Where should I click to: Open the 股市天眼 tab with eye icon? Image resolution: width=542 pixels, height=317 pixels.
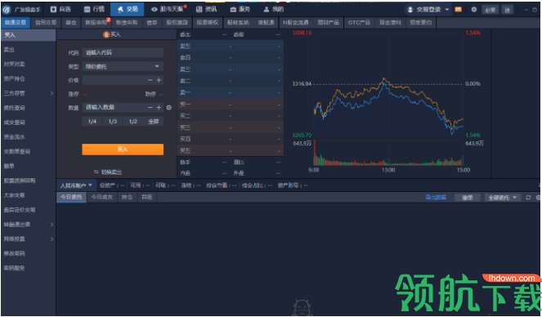168,9
